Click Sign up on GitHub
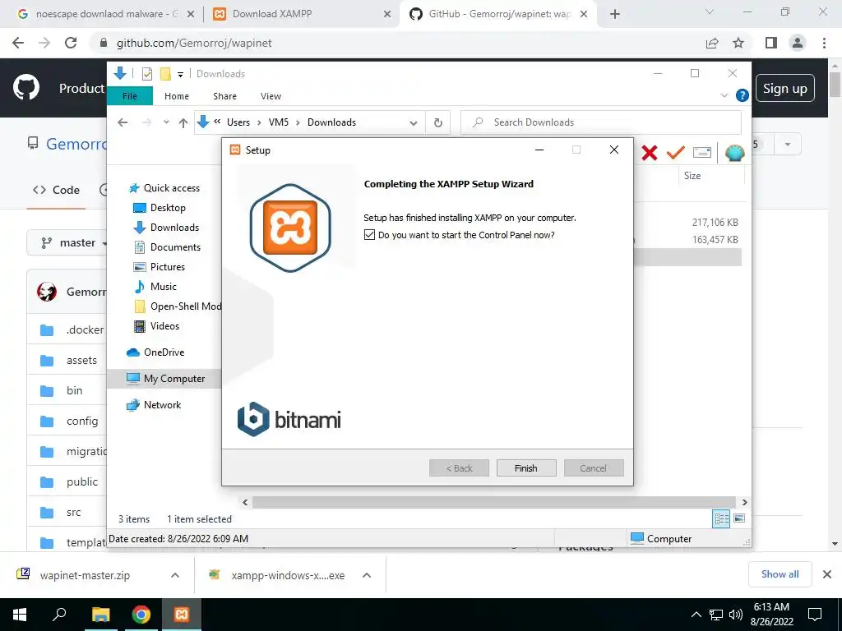 tap(785, 89)
